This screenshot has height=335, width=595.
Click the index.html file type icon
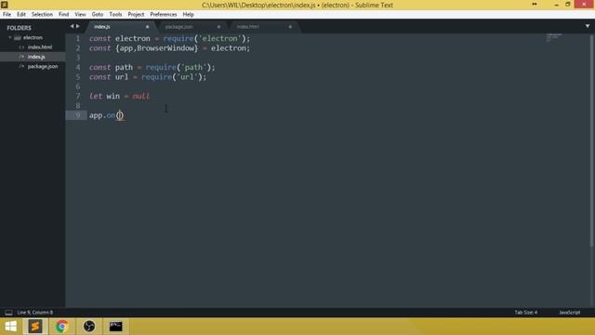point(21,47)
